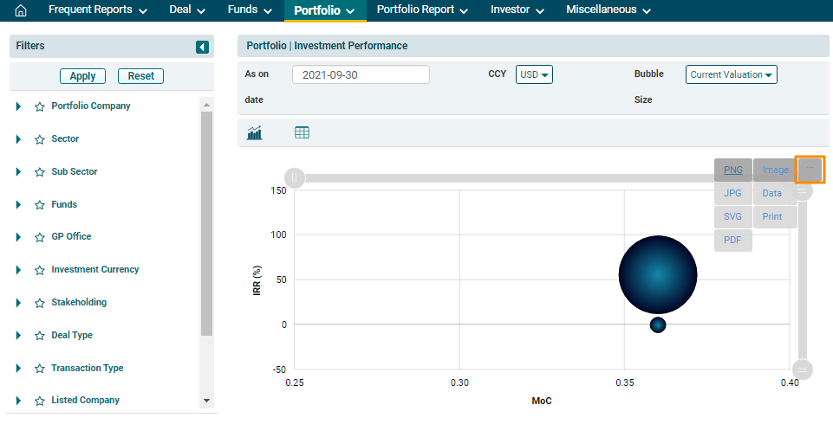The height and width of the screenshot is (424, 833).
Task: Click the Apply filters button
Action: click(82, 76)
